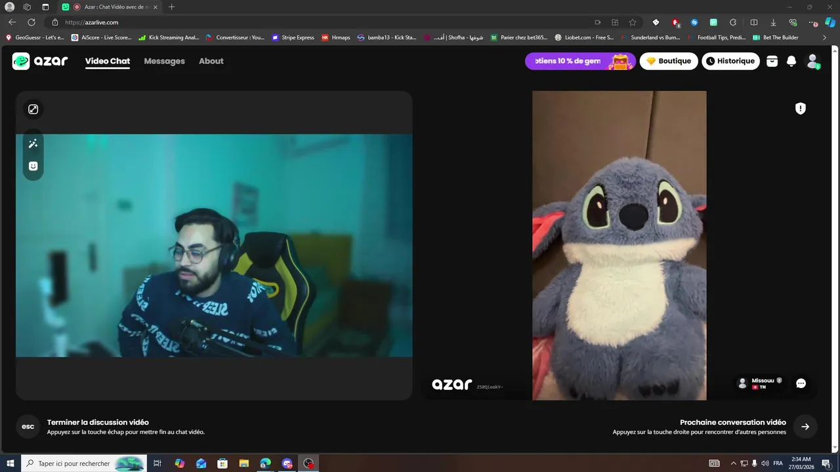The height and width of the screenshot is (472, 840).
Task: Click the local webcam video feed
Action: (214, 246)
